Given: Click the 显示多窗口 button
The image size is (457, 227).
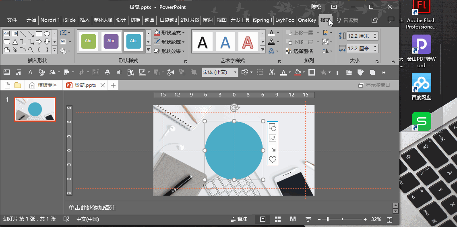Looking at the screenshot, I should (x=374, y=85).
